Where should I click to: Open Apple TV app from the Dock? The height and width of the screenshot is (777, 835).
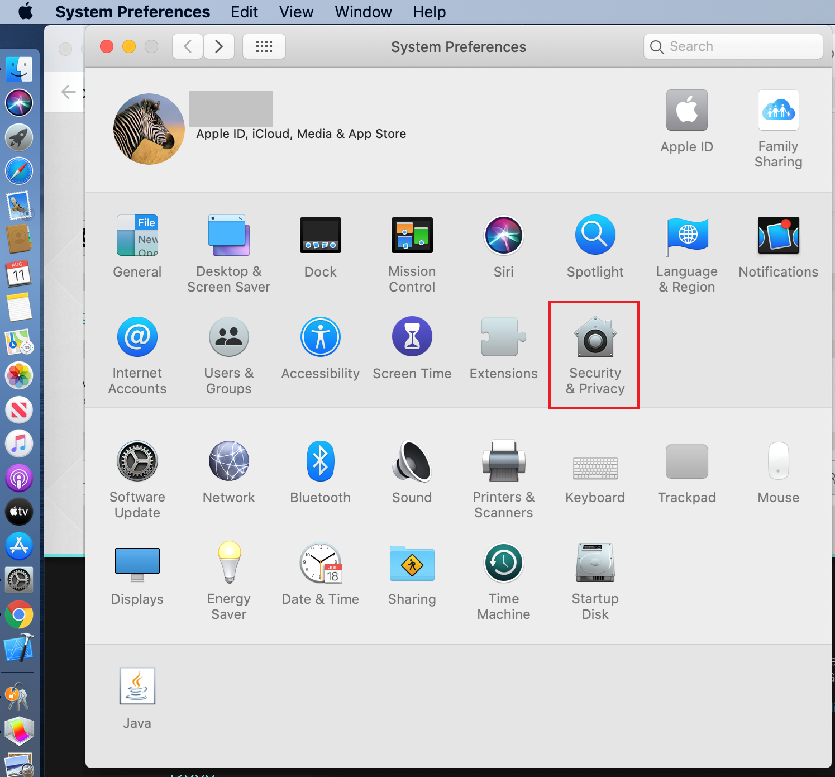19,512
